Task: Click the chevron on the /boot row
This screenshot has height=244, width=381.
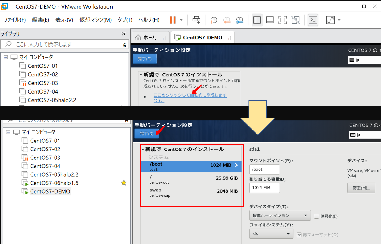Action: (x=236, y=165)
